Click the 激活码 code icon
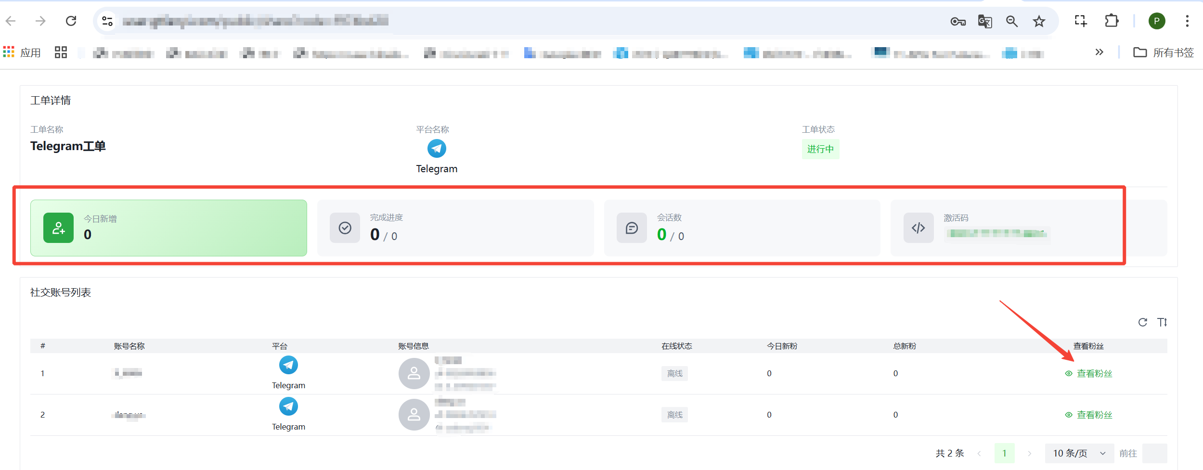1203x470 pixels. (x=918, y=228)
